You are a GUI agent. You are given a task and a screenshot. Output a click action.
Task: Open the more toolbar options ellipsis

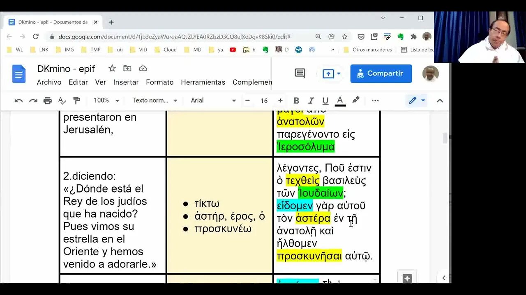(375, 100)
